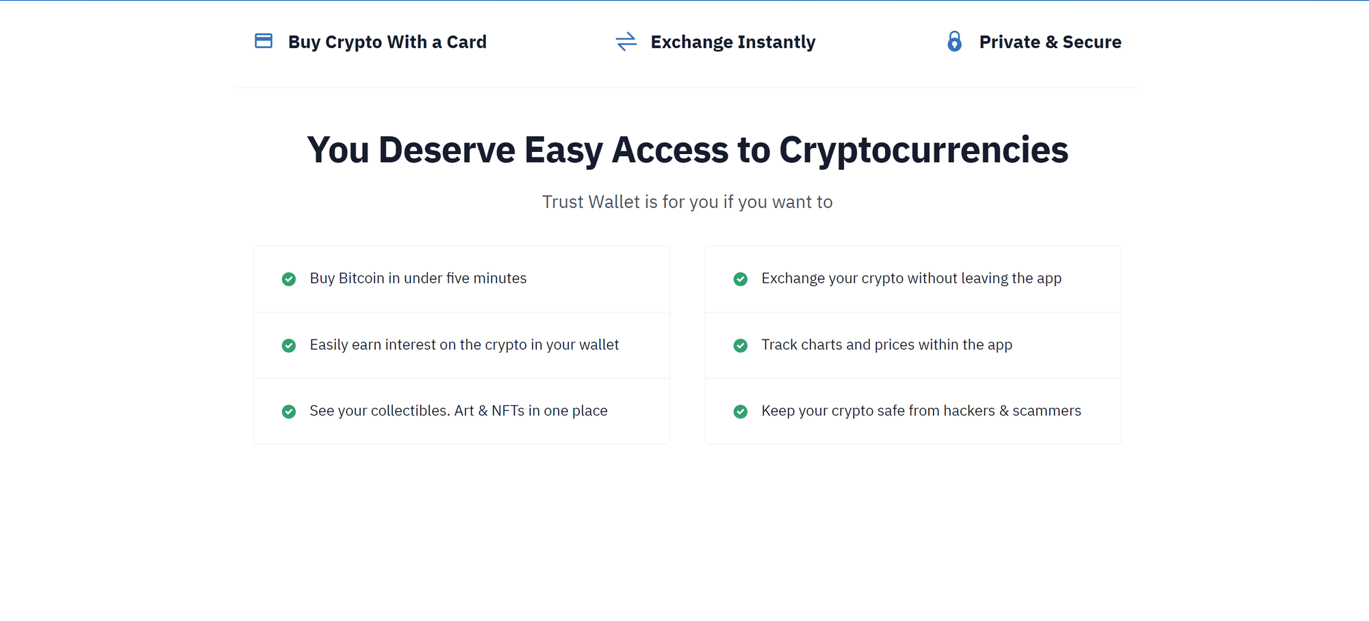The height and width of the screenshot is (621, 1369).
Task: Click checkmark beside Easily earn interest
Action: pos(289,346)
